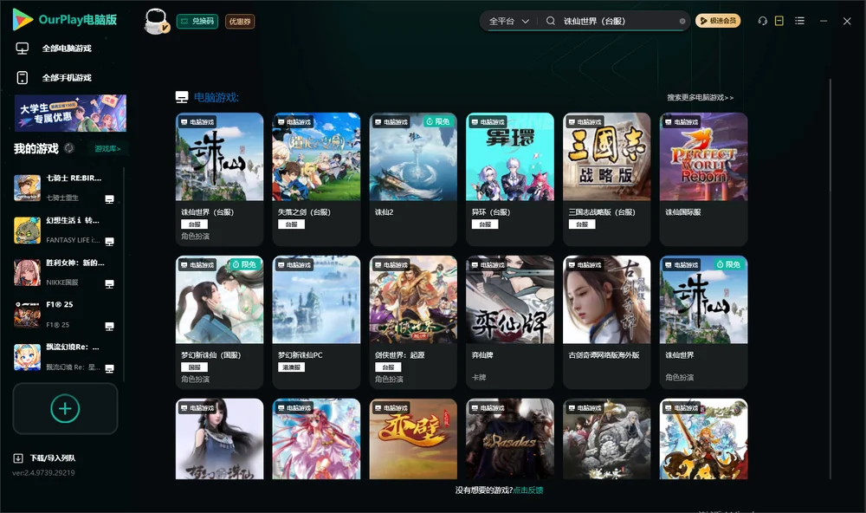Image resolution: width=866 pixels, height=513 pixels.
Task: Expand the 全平台 platform dropdown
Action: pos(509,21)
